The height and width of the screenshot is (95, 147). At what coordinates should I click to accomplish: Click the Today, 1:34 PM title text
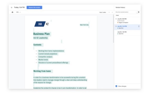coord(19,7)
